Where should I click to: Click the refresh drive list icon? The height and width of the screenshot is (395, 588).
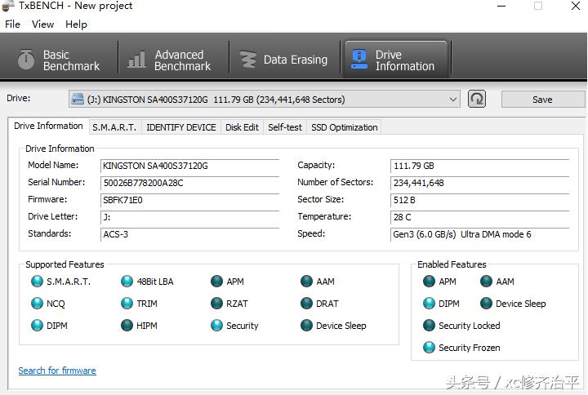click(x=477, y=100)
